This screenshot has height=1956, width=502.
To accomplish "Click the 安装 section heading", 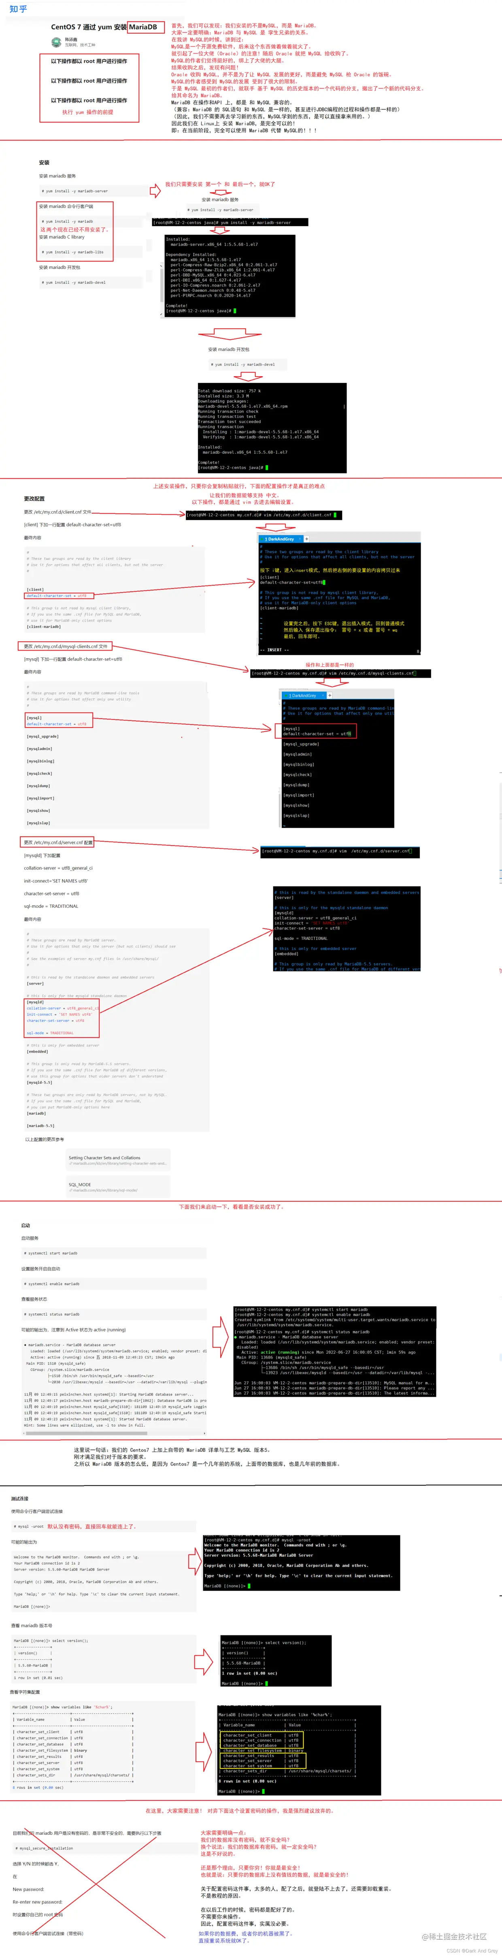I will pos(44,163).
